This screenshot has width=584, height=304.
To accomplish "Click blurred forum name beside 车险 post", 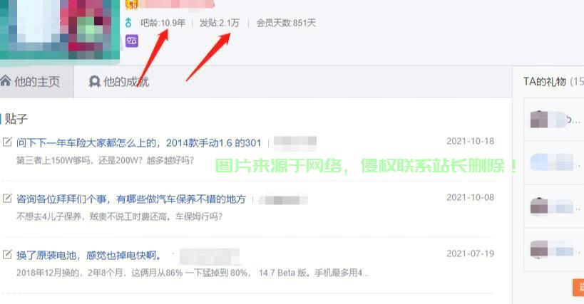I will pyautogui.click(x=295, y=143).
